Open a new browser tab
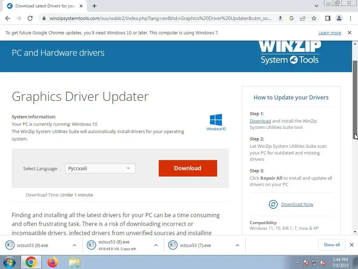 click(94, 6)
